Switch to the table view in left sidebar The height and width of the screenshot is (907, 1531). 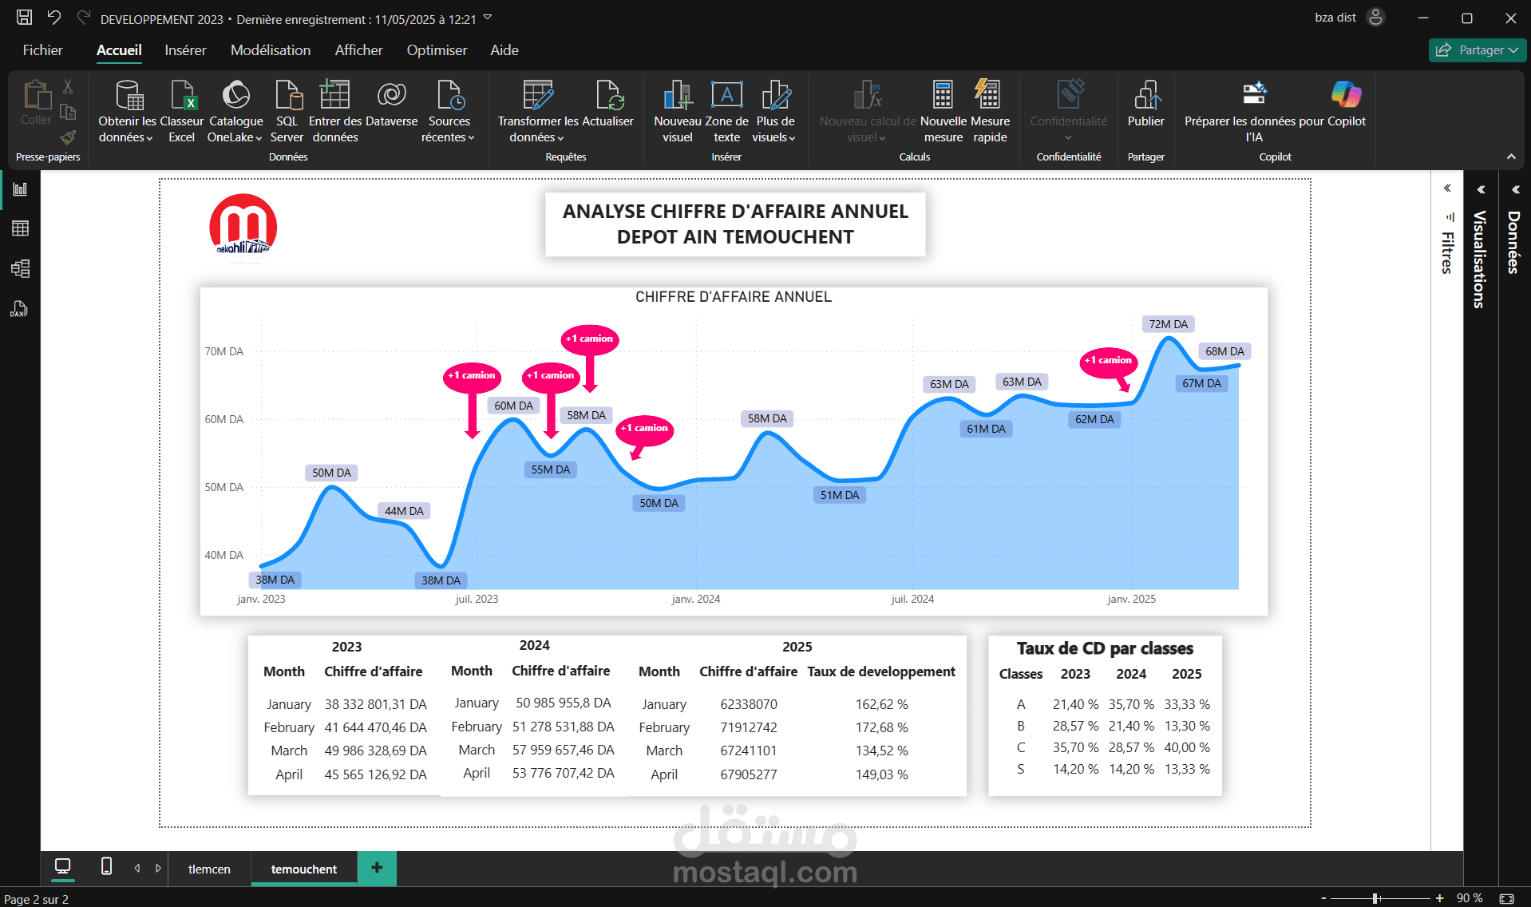coord(21,228)
